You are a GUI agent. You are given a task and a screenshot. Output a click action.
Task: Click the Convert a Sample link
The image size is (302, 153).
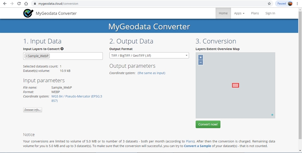click(198, 146)
